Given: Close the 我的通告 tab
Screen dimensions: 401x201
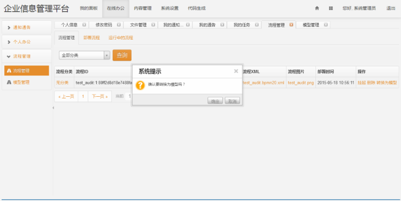Looking at the screenshot, I should [x=222, y=25].
